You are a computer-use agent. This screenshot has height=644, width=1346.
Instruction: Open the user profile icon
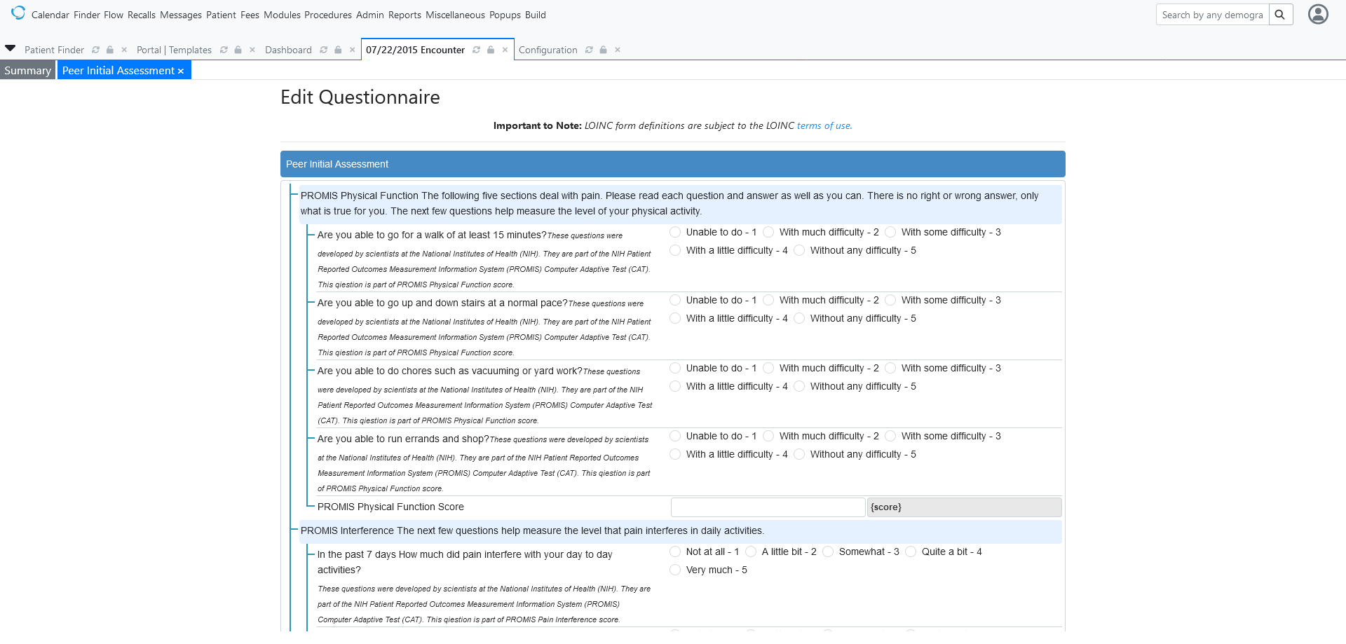click(1317, 14)
